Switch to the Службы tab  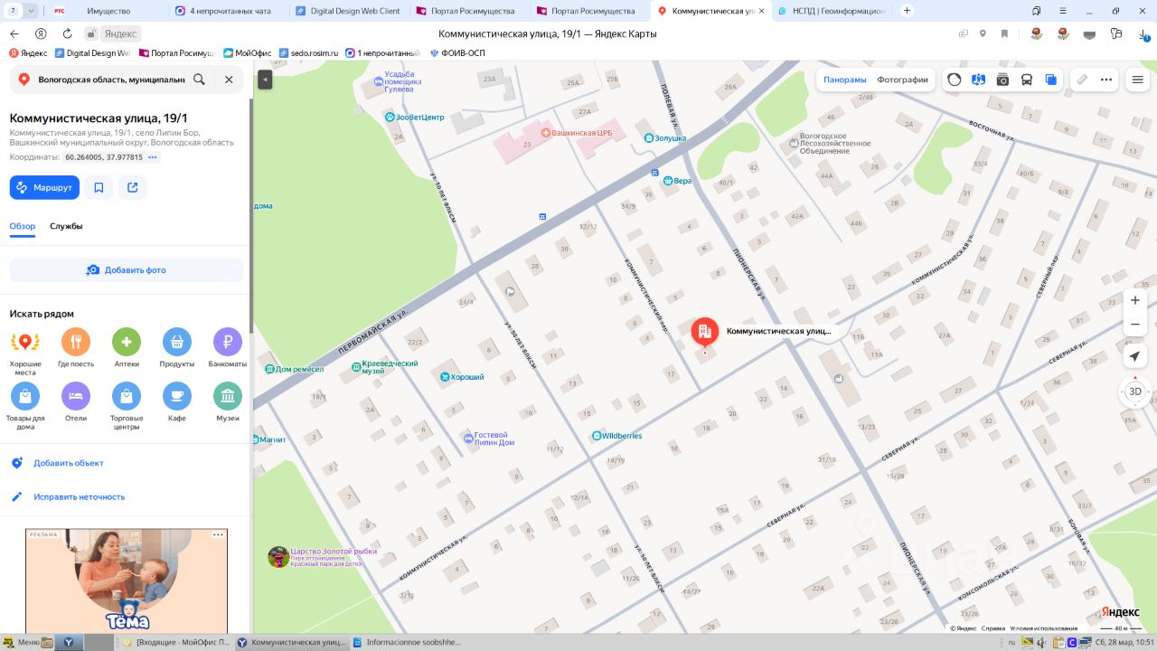pos(66,226)
